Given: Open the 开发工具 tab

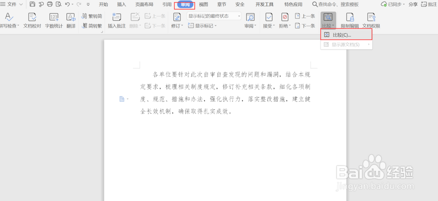Looking at the screenshot, I should click(265, 4).
